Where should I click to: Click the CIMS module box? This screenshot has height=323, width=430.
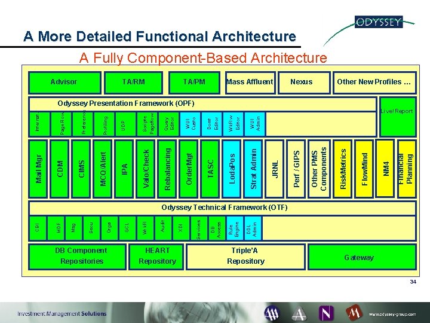click(x=81, y=169)
